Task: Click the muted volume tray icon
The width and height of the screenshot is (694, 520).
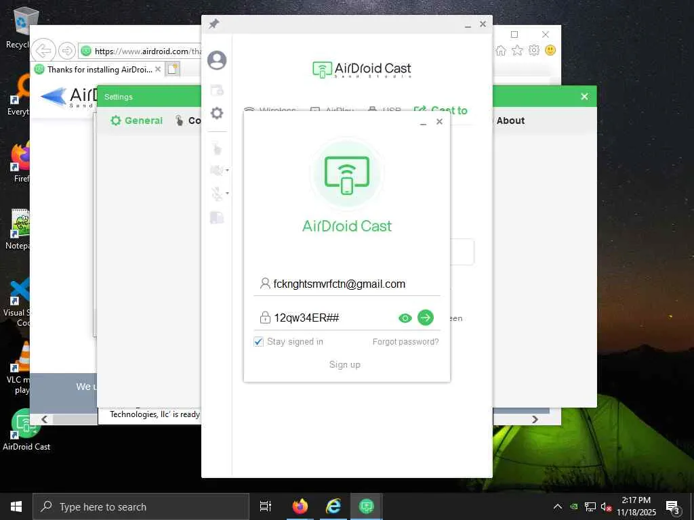Action: (x=606, y=506)
